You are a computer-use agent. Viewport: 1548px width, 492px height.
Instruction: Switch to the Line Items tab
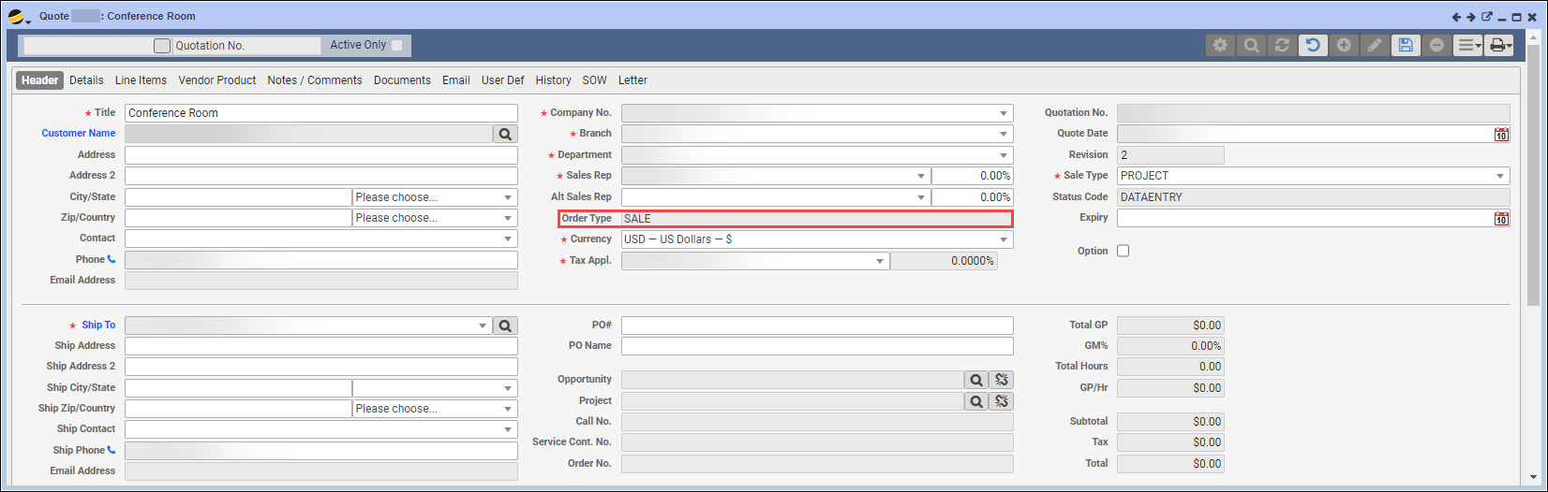coord(141,80)
